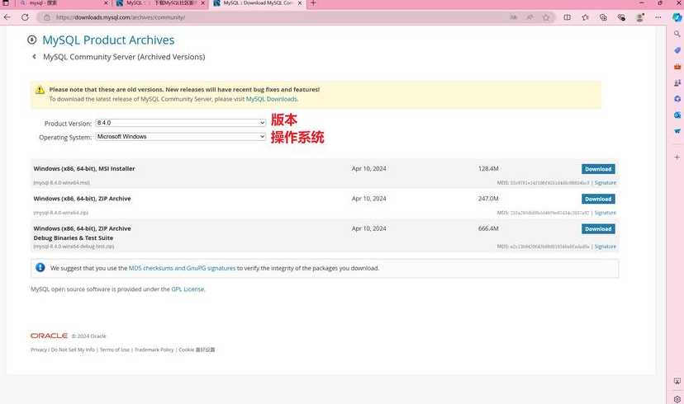Open browser collections
This screenshot has height=404, width=684.
(x=603, y=17)
